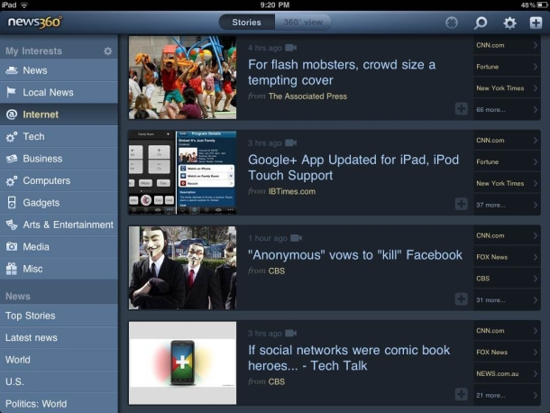Open Politics: World category
The height and width of the screenshot is (413, 550).
[x=59, y=403]
